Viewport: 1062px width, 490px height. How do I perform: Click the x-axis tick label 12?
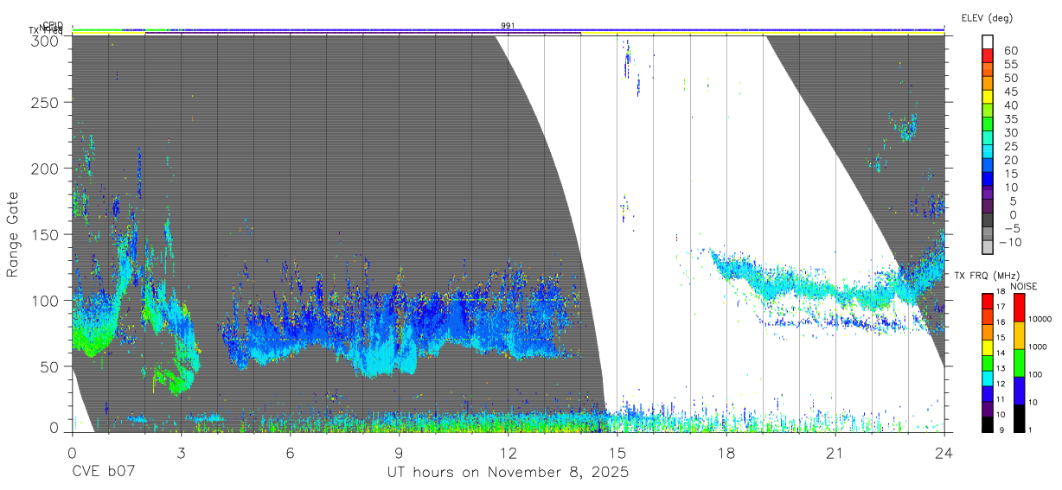point(508,452)
